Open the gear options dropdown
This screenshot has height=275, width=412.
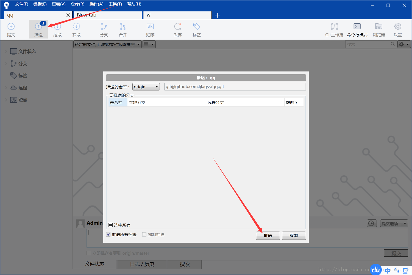tap(404, 44)
